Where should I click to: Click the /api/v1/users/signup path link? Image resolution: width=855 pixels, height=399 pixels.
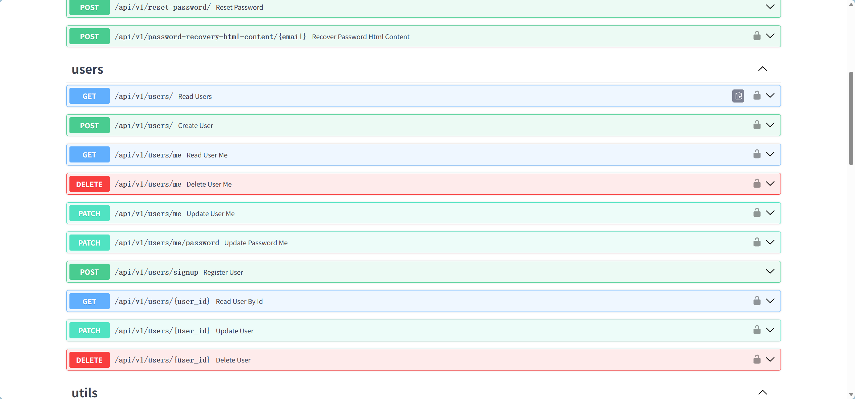pyautogui.click(x=156, y=272)
